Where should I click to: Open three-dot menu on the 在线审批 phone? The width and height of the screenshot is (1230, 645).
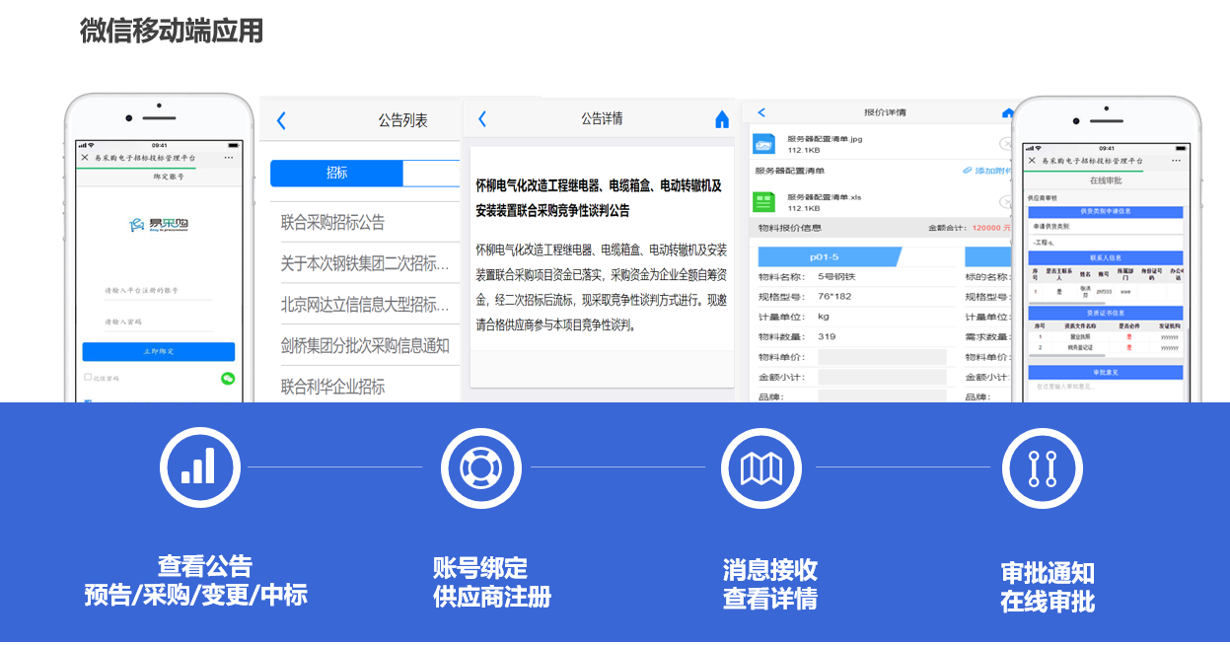tap(1178, 160)
